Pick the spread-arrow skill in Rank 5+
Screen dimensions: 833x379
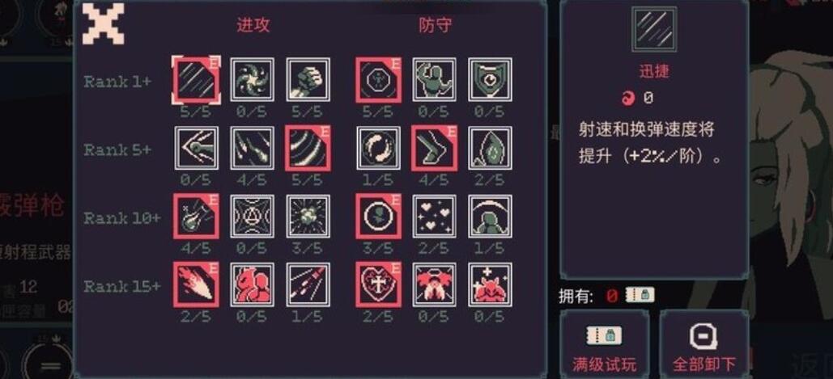pyautogui.click(x=196, y=148)
